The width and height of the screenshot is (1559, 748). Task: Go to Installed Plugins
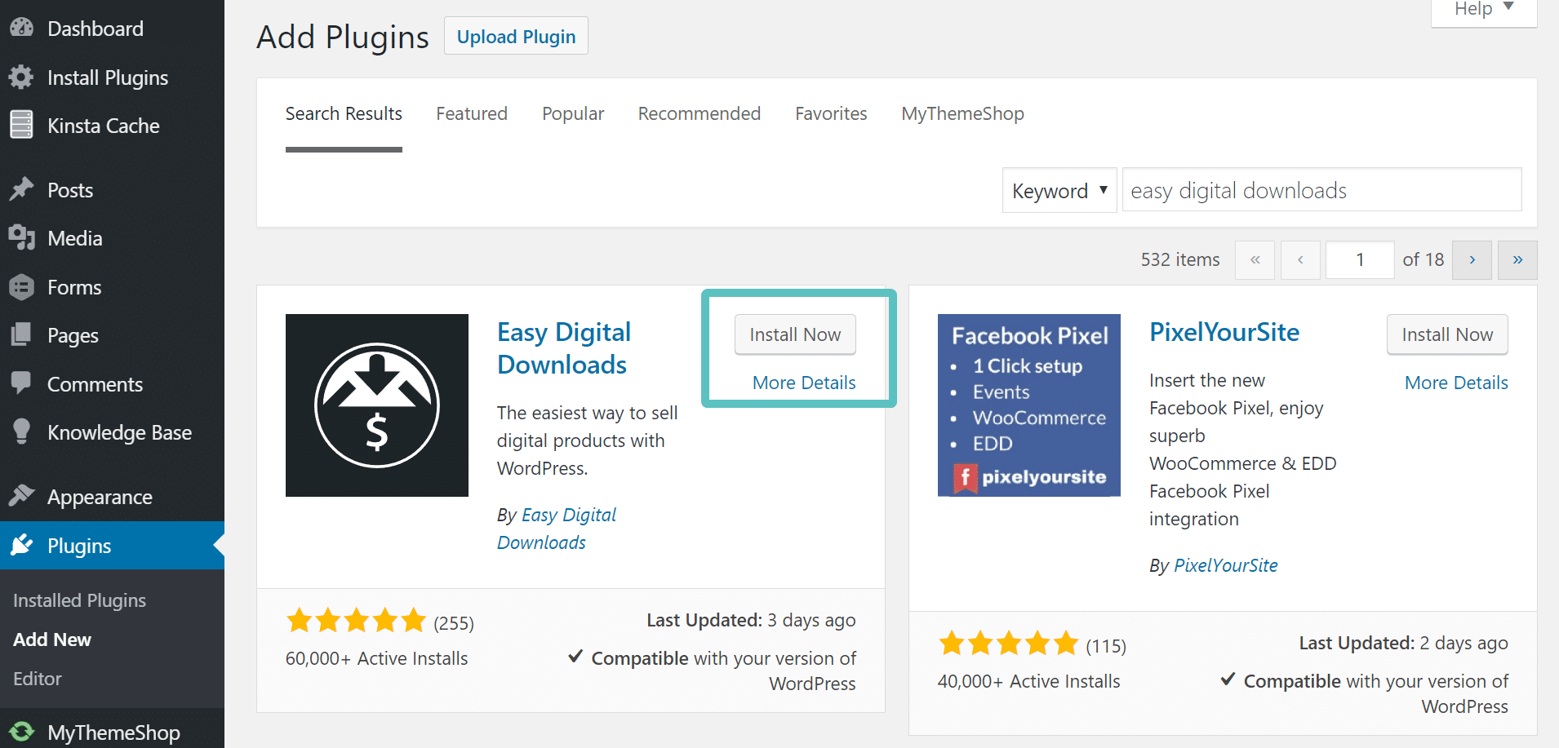click(78, 600)
